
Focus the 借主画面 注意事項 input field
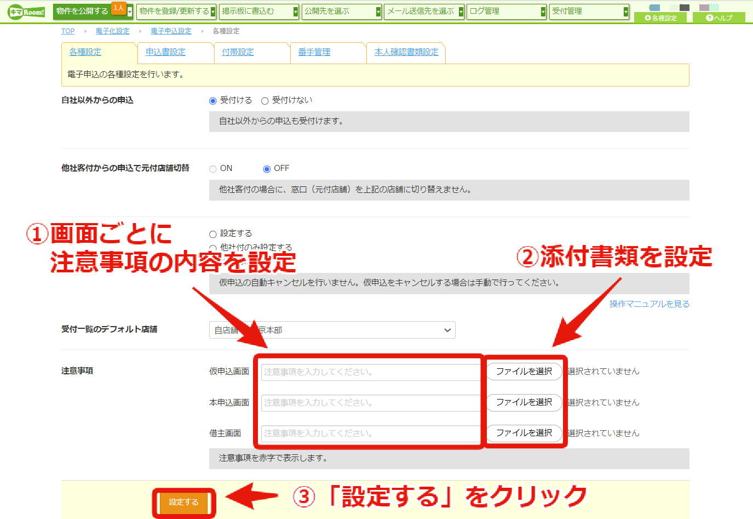[371, 433]
